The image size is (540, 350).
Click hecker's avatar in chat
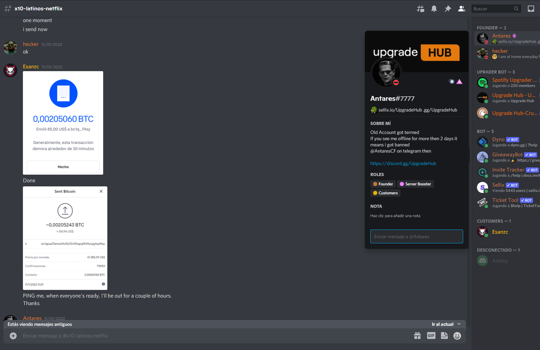click(x=10, y=48)
